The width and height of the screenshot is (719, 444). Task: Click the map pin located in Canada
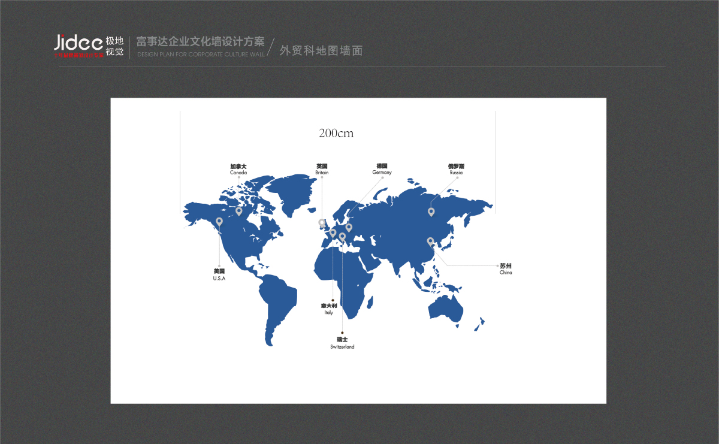click(238, 211)
